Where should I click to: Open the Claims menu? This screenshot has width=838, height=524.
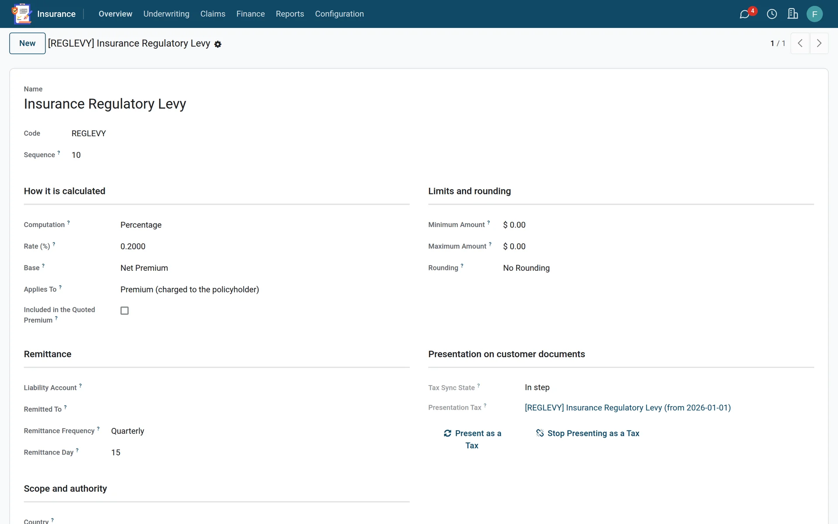(x=213, y=14)
